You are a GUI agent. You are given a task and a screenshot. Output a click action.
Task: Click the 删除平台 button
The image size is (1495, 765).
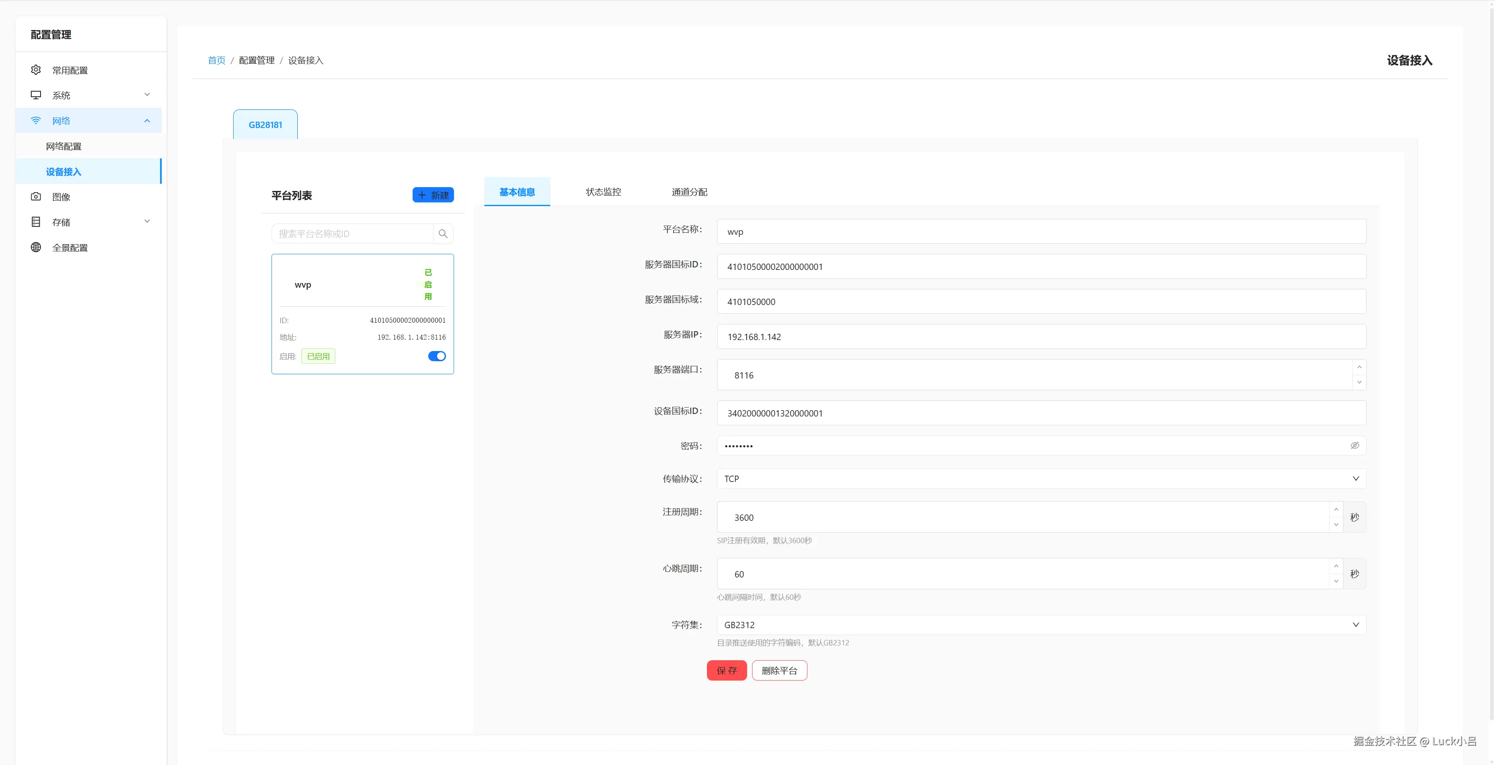[779, 670]
